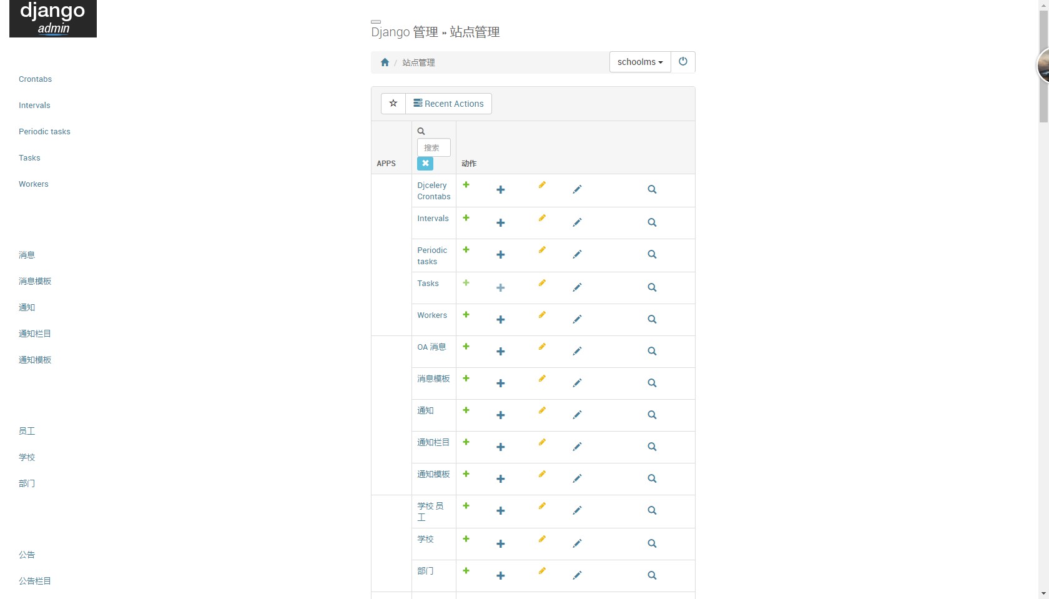
Task: Open Workers link in the table
Action: click(432, 315)
